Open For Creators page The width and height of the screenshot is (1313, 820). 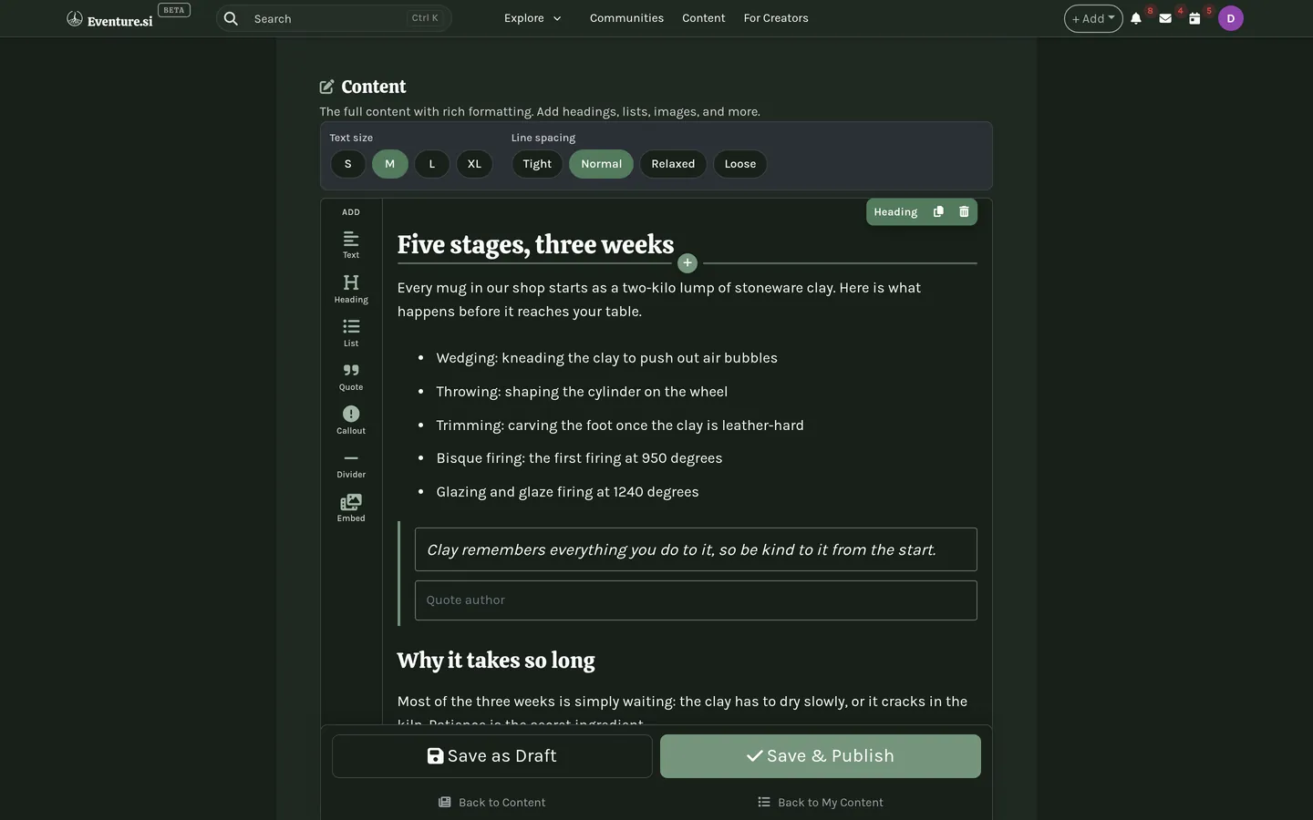click(x=776, y=18)
